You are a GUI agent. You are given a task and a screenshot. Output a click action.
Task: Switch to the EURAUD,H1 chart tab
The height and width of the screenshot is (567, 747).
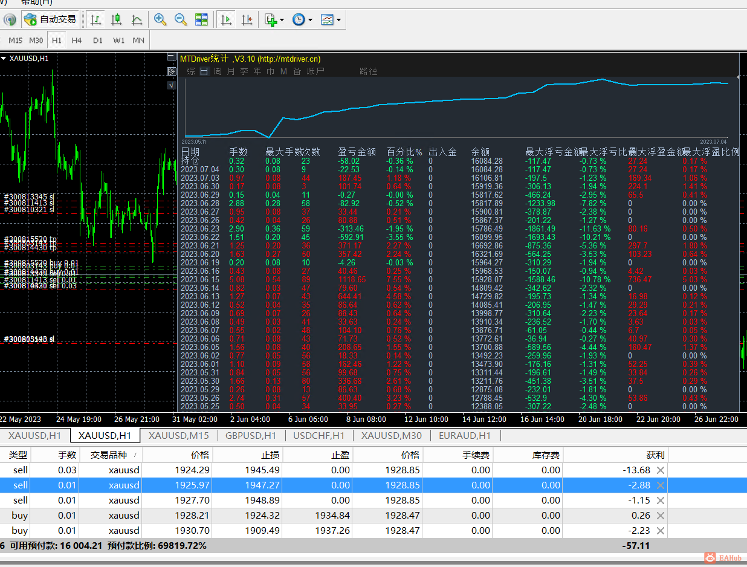tap(465, 435)
